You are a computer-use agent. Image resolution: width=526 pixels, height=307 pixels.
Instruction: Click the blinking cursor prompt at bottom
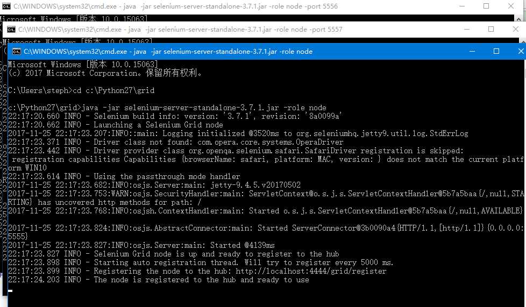[10, 291]
